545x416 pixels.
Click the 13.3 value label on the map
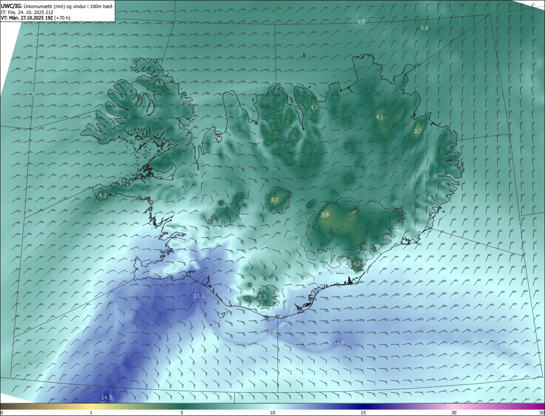pyautogui.click(x=199, y=296)
